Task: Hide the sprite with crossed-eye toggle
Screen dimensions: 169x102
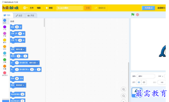Action: (144, 82)
